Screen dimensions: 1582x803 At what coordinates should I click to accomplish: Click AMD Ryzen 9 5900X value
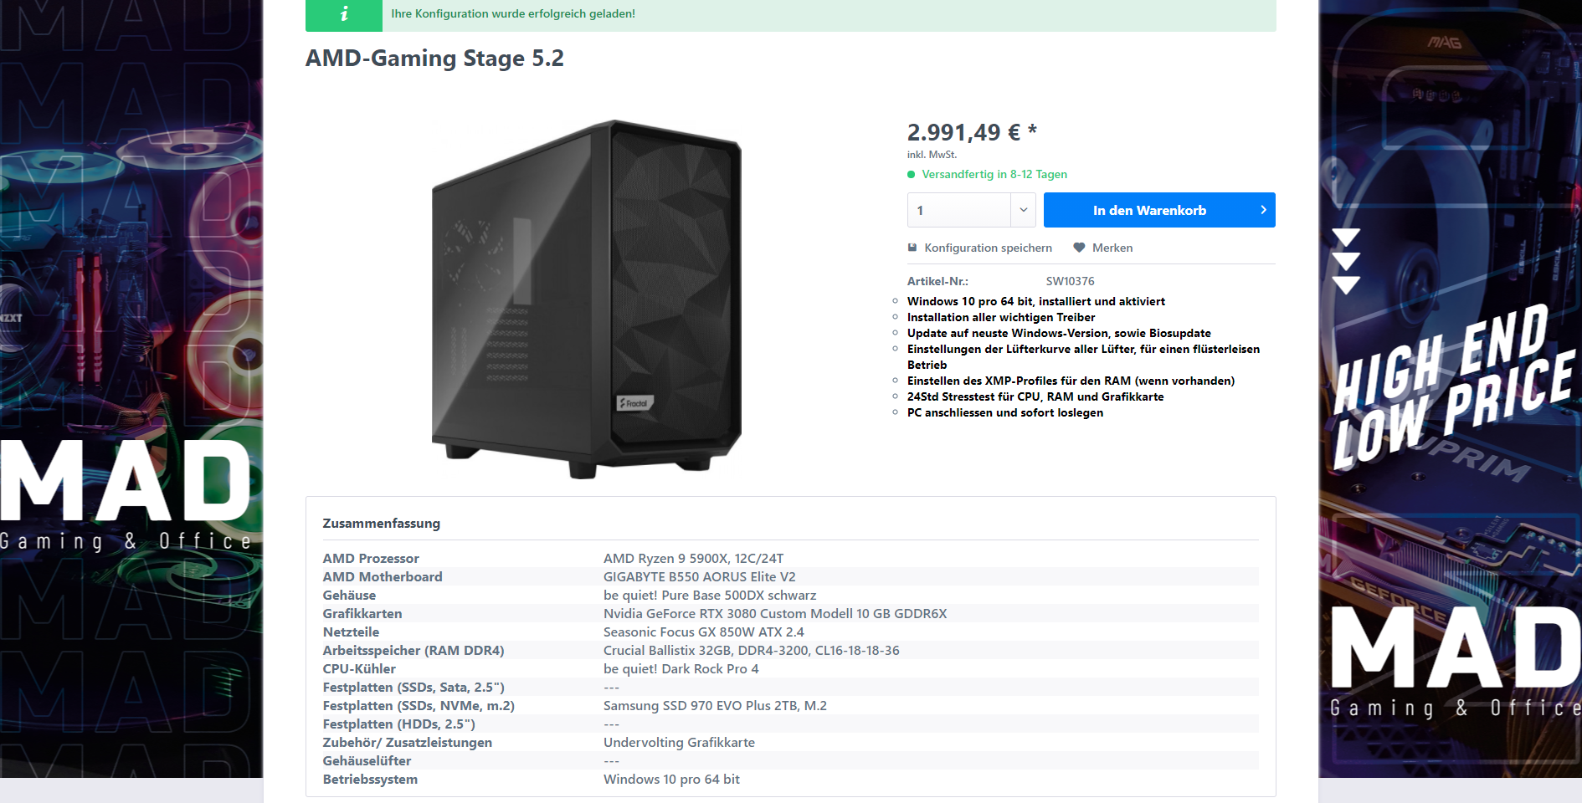coord(694,558)
